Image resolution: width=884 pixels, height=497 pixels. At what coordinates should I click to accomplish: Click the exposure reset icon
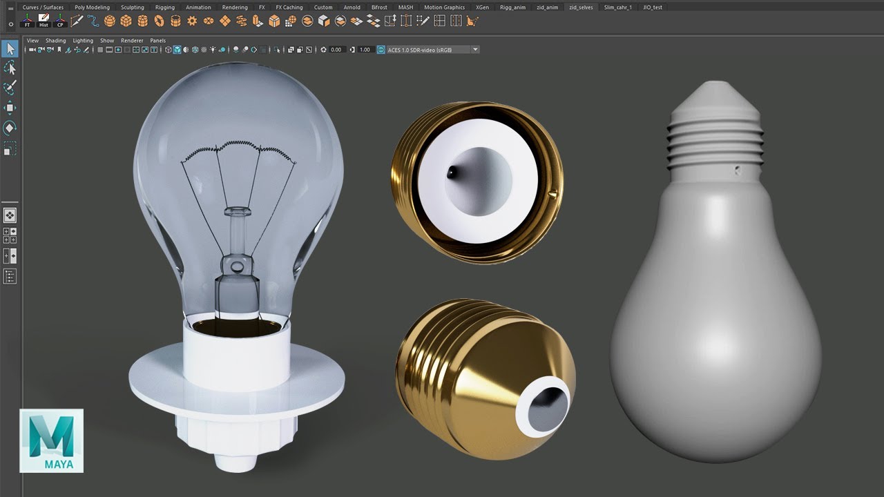click(x=323, y=50)
